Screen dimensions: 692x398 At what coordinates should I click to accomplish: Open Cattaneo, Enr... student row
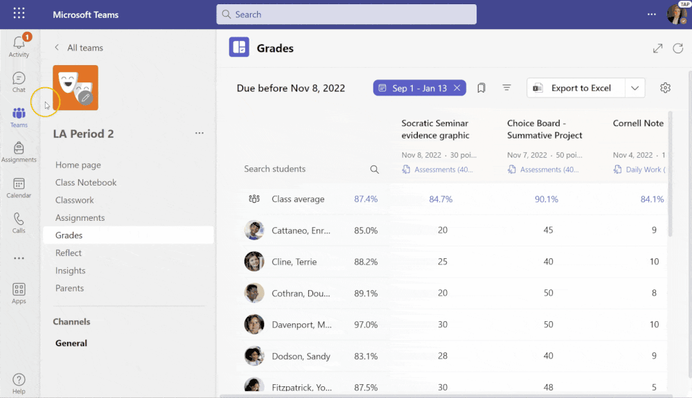point(454,230)
